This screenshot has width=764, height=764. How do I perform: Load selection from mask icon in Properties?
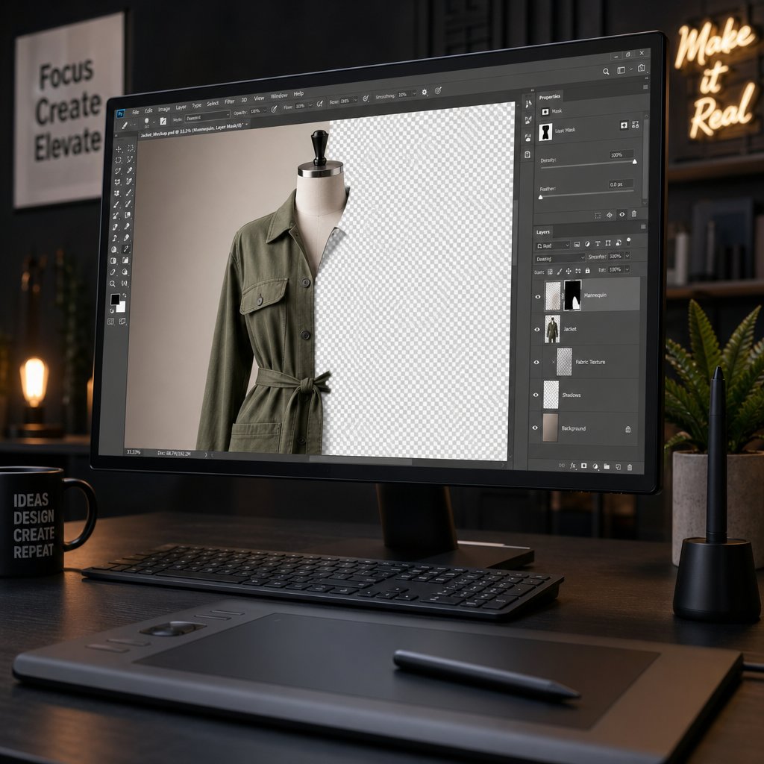coord(598,216)
